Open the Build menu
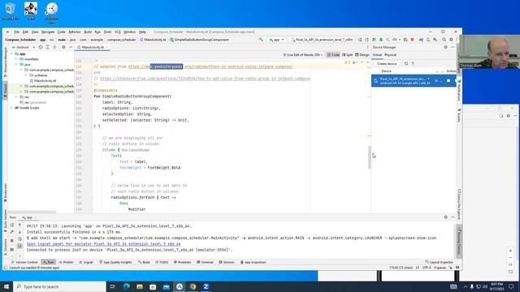This screenshot has width=520, height=292. (88, 32)
